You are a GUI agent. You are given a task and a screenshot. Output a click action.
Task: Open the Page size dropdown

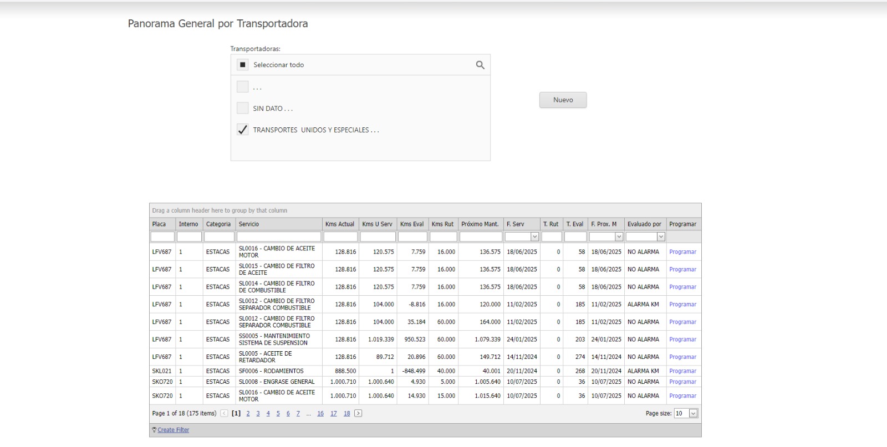(x=693, y=414)
